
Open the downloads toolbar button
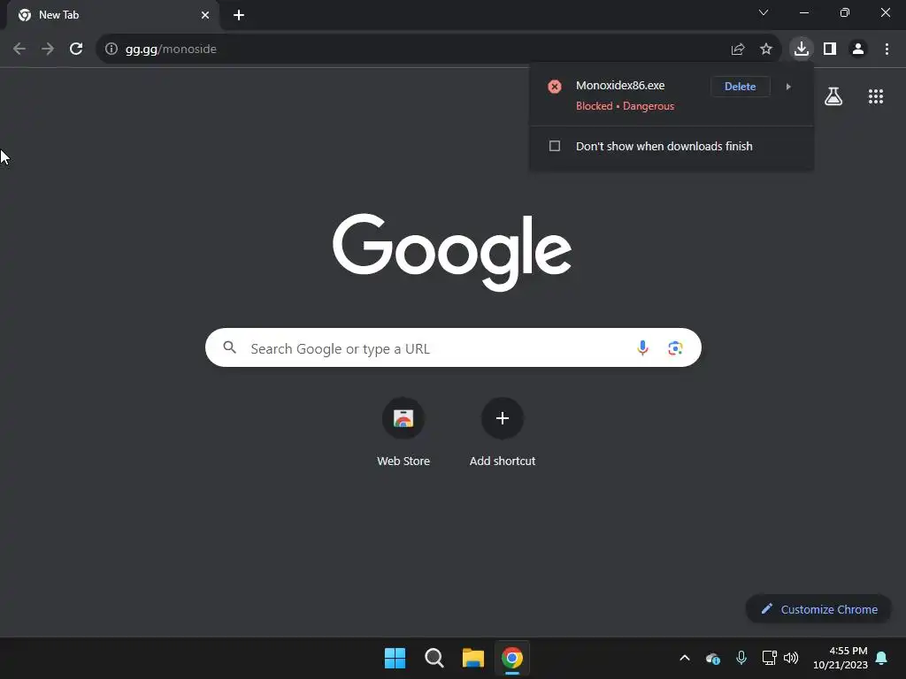(802, 50)
